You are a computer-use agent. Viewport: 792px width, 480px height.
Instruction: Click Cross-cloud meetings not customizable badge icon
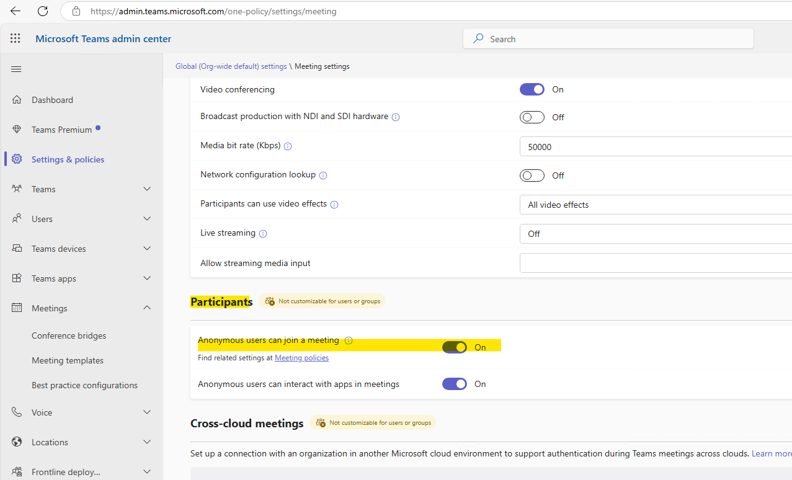(321, 422)
